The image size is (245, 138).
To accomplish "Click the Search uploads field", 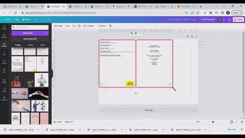I will point(30,27).
